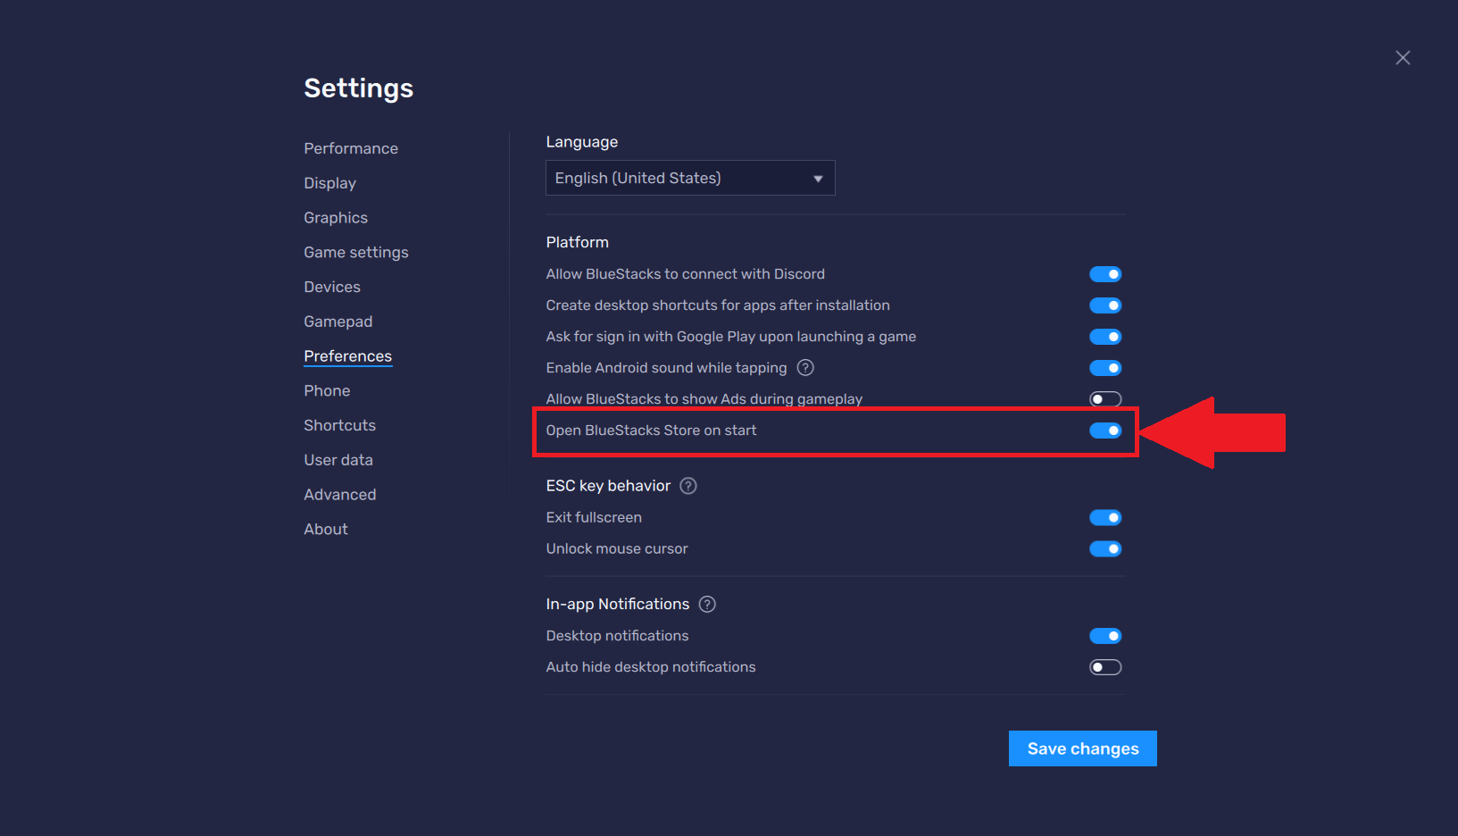This screenshot has width=1458, height=836.
Task: Enable Auto hide desktop notifications
Action: (1104, 667)
